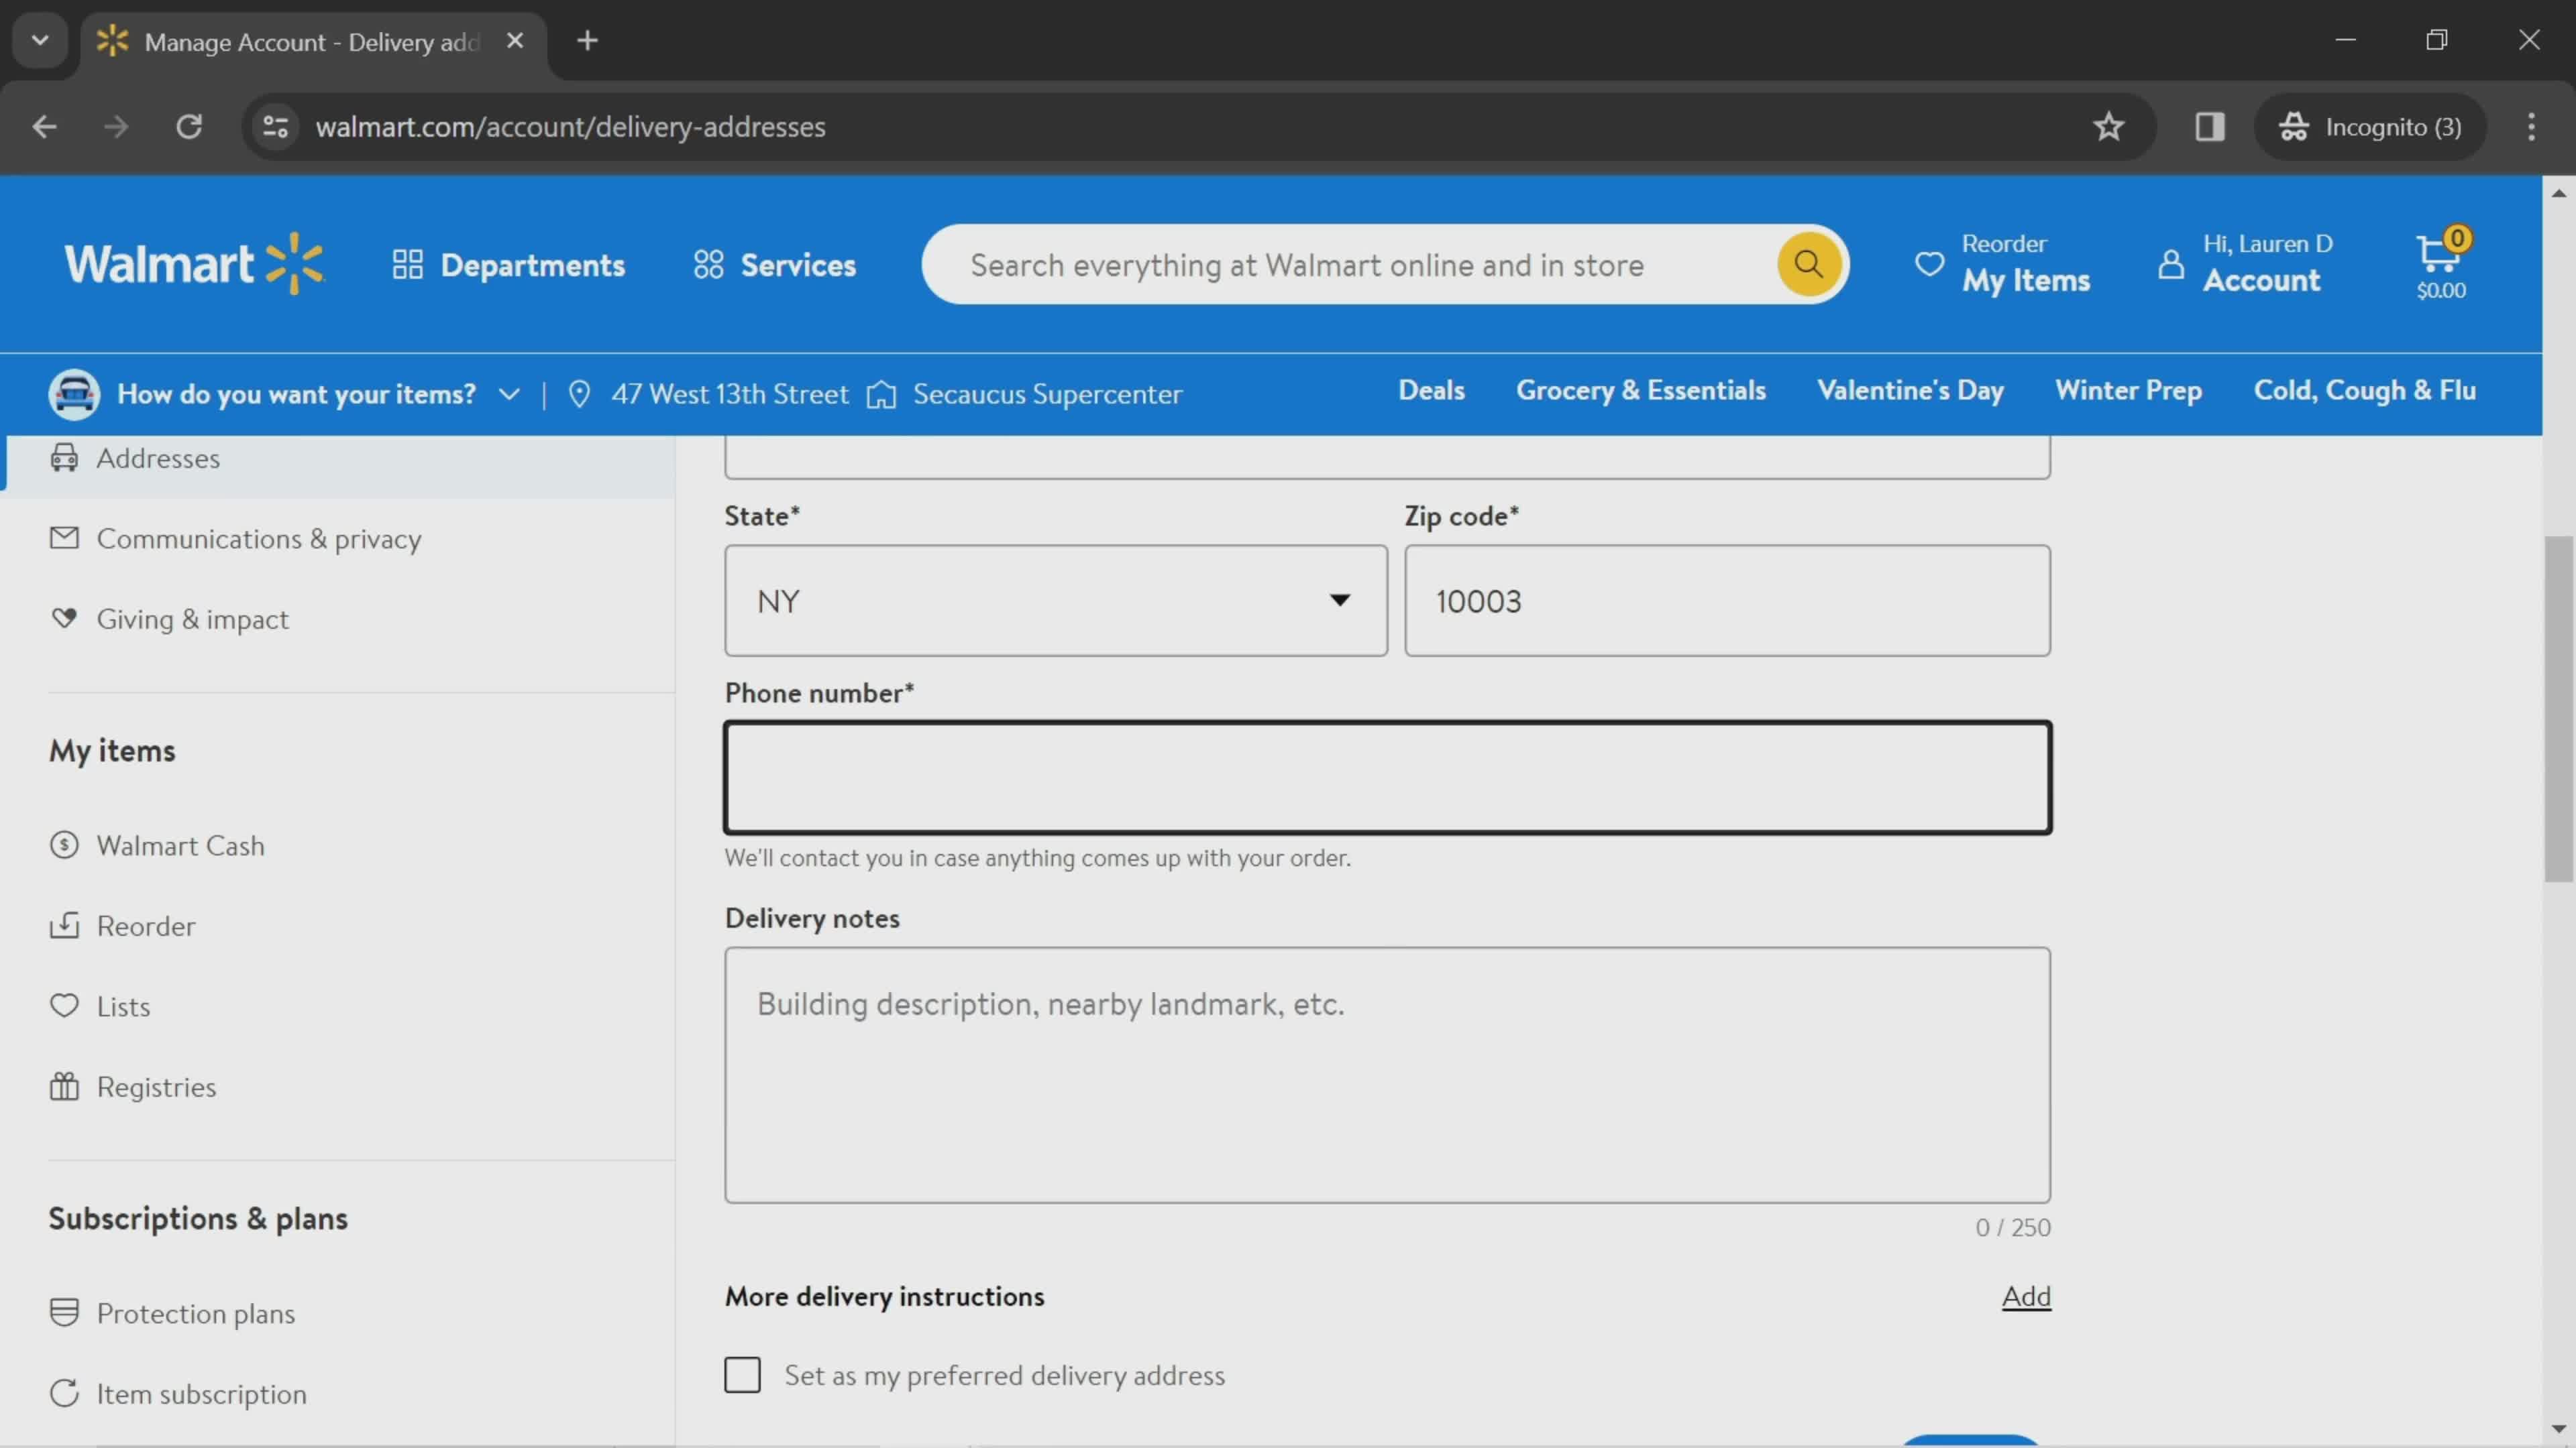This screenshot has width=2576, height=1448.
Task: Open the Departments menu icon
Action: 407,263
